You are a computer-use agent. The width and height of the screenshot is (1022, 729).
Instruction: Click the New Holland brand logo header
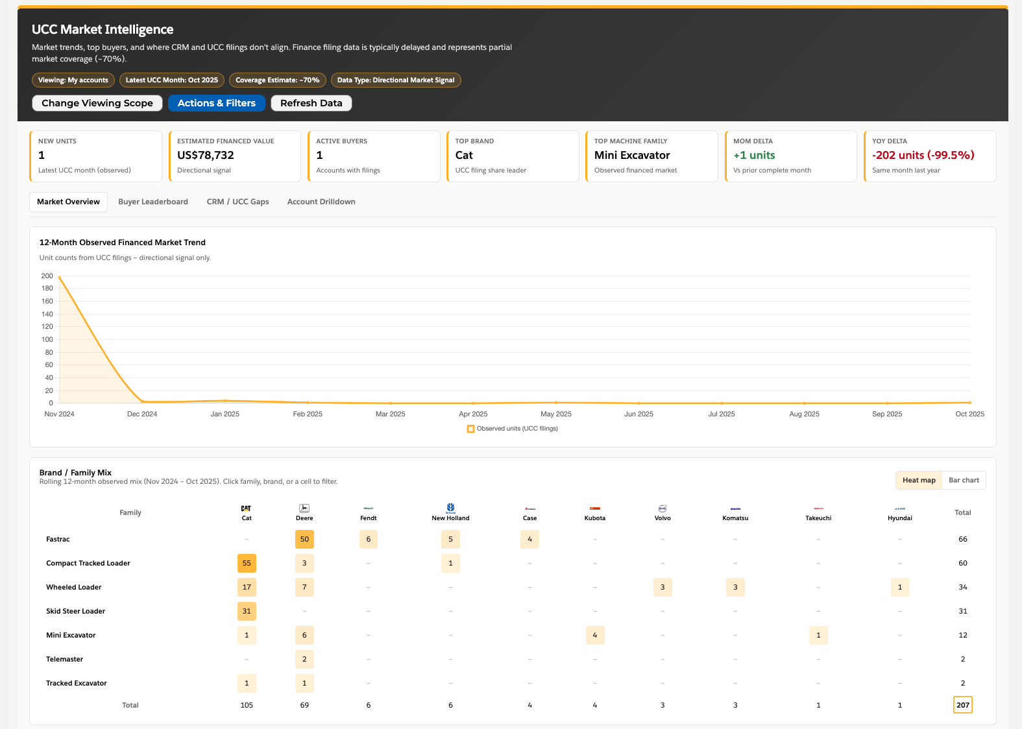[450, 512]
